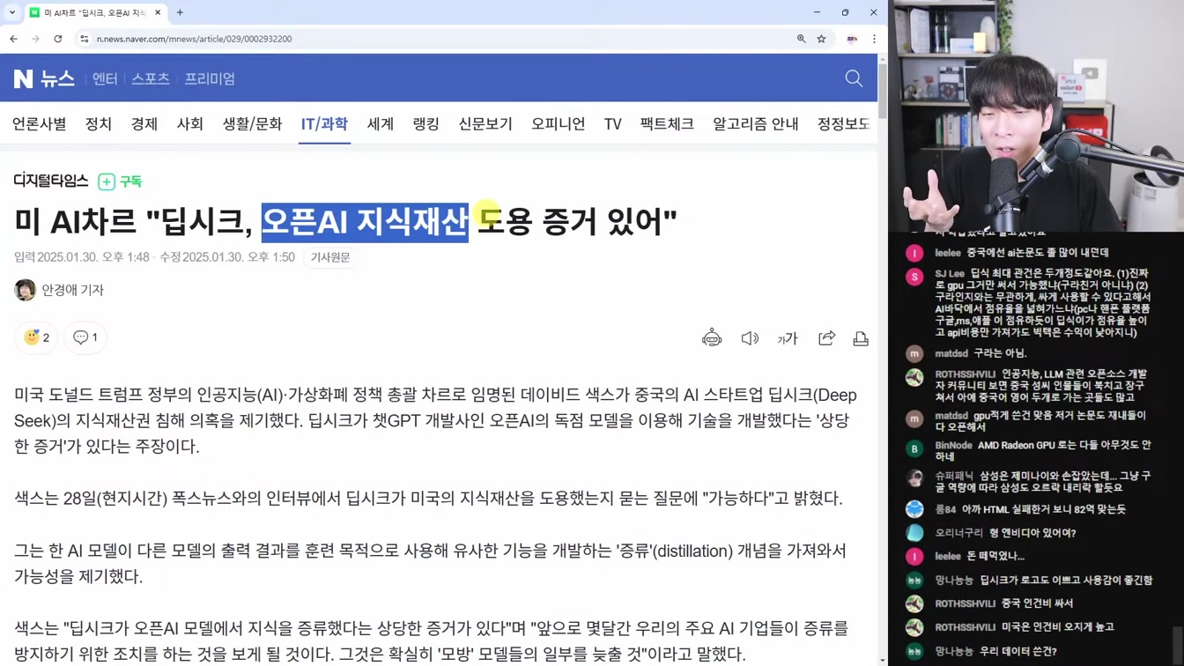View site information icon in address bar

coord(85,39)
